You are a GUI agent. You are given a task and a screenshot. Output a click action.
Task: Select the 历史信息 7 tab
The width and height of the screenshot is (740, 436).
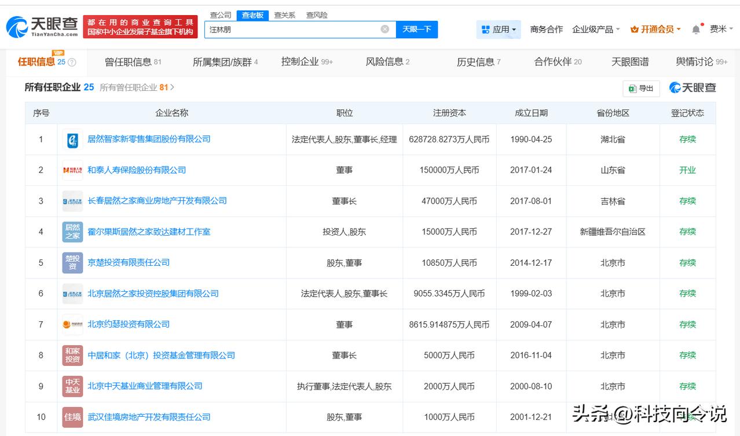point(478,62)
